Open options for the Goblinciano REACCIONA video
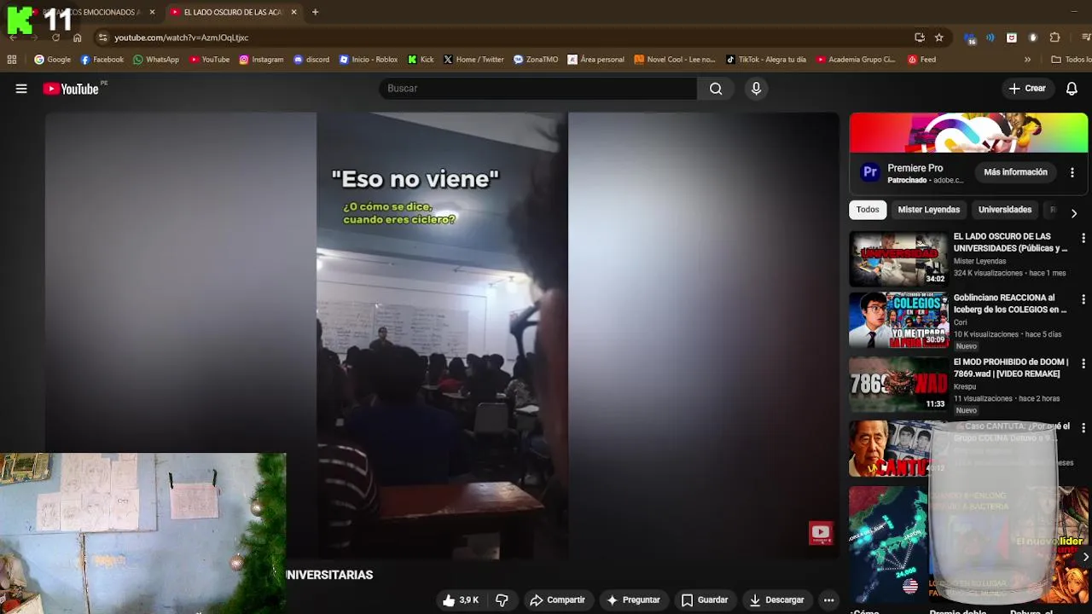The height and width of the screenshot is (614, 1092). 1083,299
